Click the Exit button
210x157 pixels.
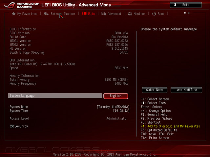tap(186, 5)
